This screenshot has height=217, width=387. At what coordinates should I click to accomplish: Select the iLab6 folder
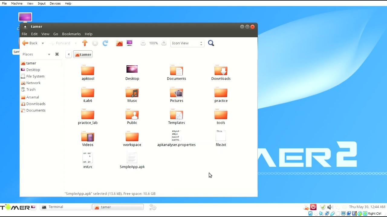click(88, 92)
